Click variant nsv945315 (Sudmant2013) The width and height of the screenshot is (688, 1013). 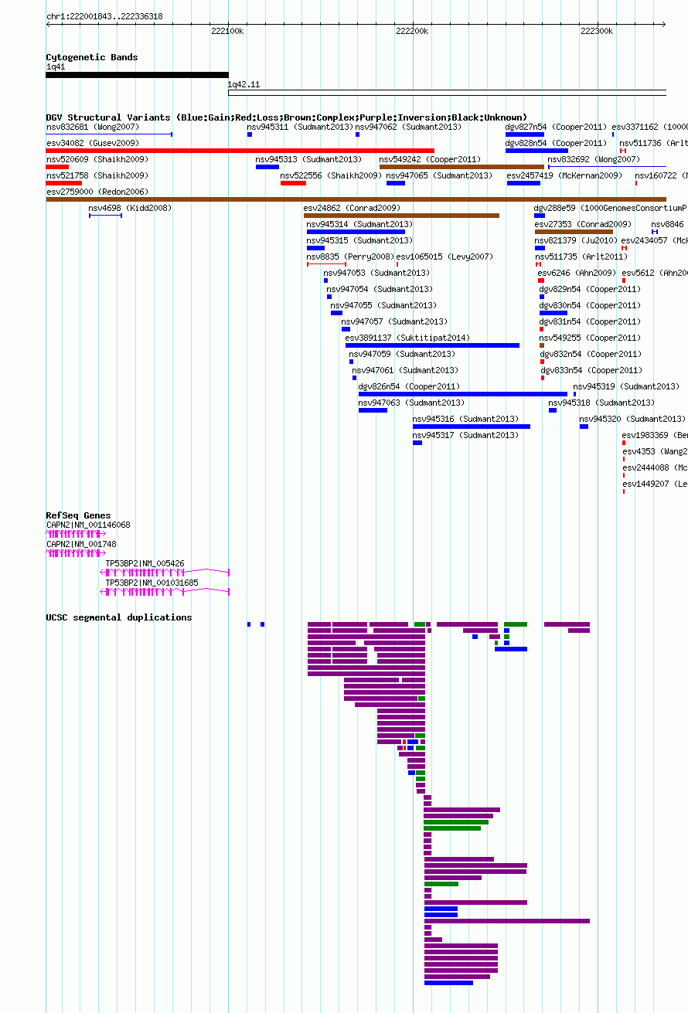tap(359, 240)
